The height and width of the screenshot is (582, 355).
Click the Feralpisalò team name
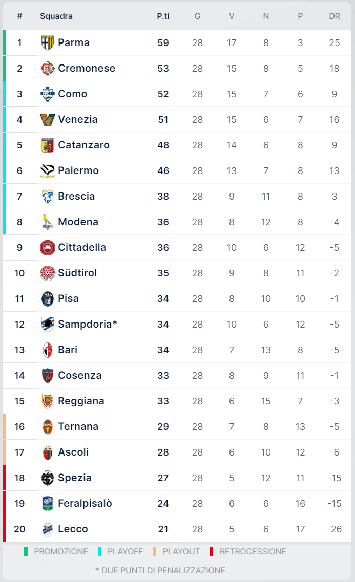click(x=85, y=503)
